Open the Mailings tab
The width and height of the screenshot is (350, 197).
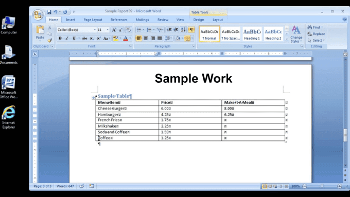click(142, 20)
